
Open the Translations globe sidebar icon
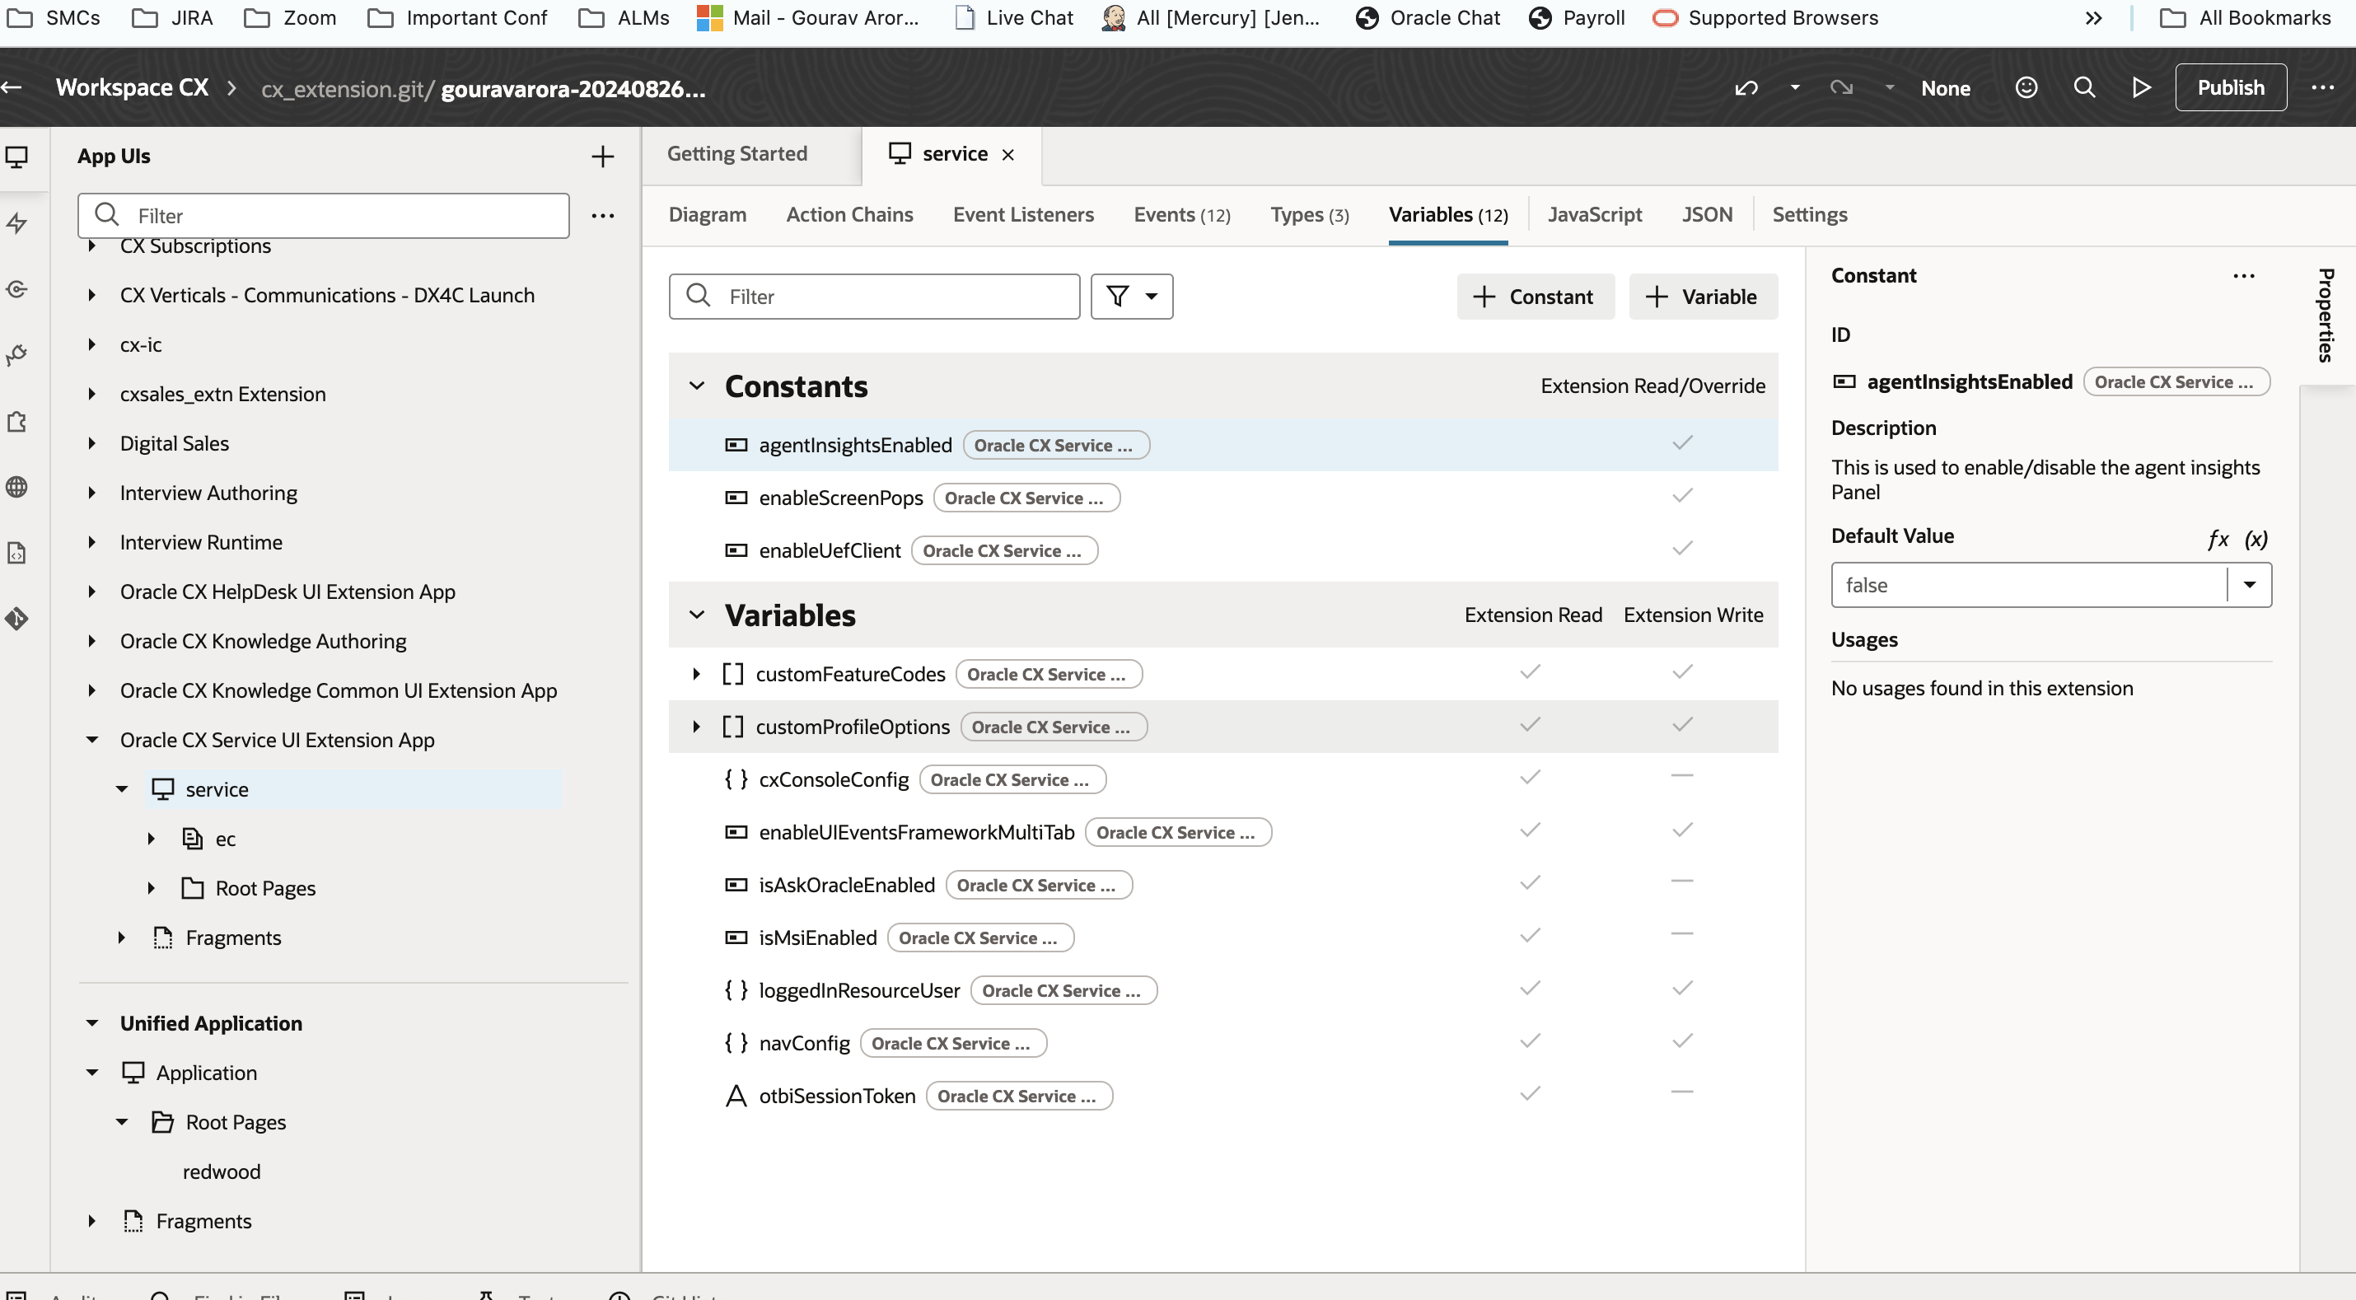17,487
